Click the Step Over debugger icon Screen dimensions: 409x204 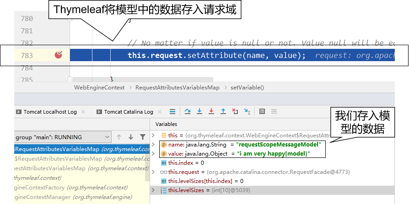188,111
